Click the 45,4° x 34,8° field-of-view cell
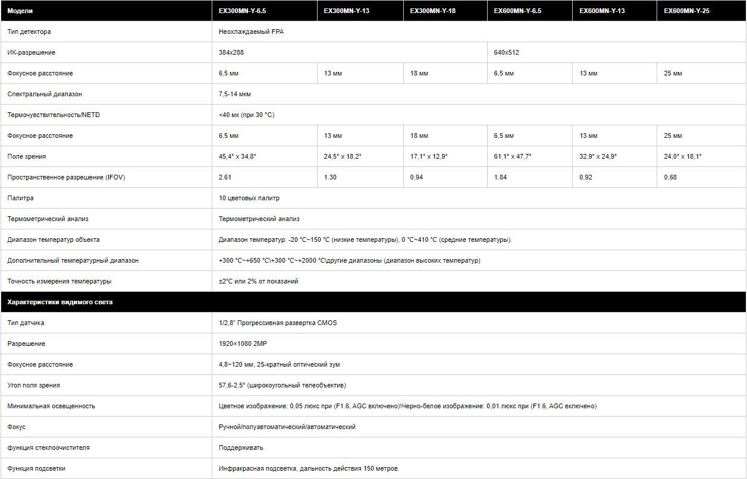The height and width of the screenshot is (479, 747). (x=237, y=156)
